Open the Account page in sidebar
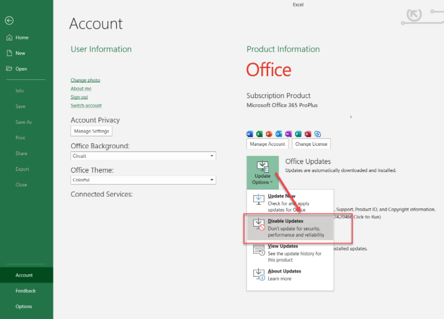444x319 pixels. (x=26, y=275)
